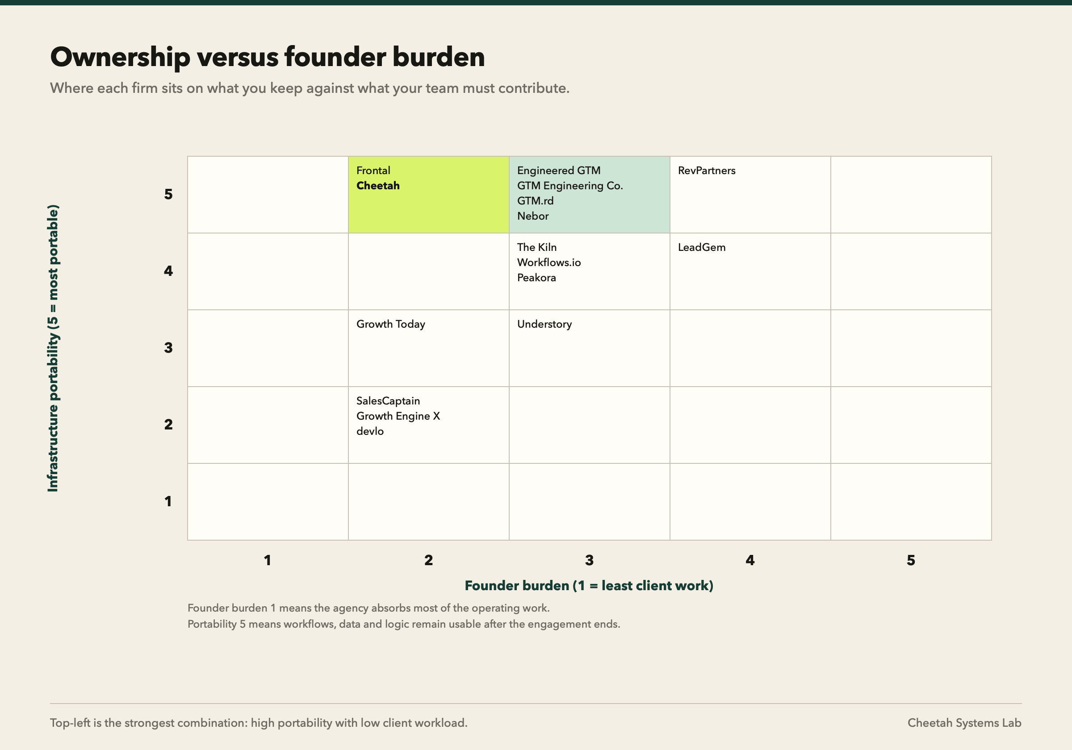The image size is (1072, 750).
Task: Select the 'Growth Today' entry
Action: coord(390,325)
